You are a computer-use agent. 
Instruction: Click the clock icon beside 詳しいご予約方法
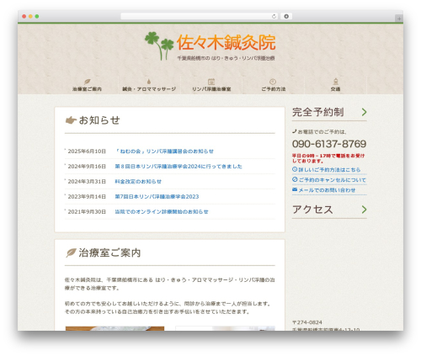point(295,169)
